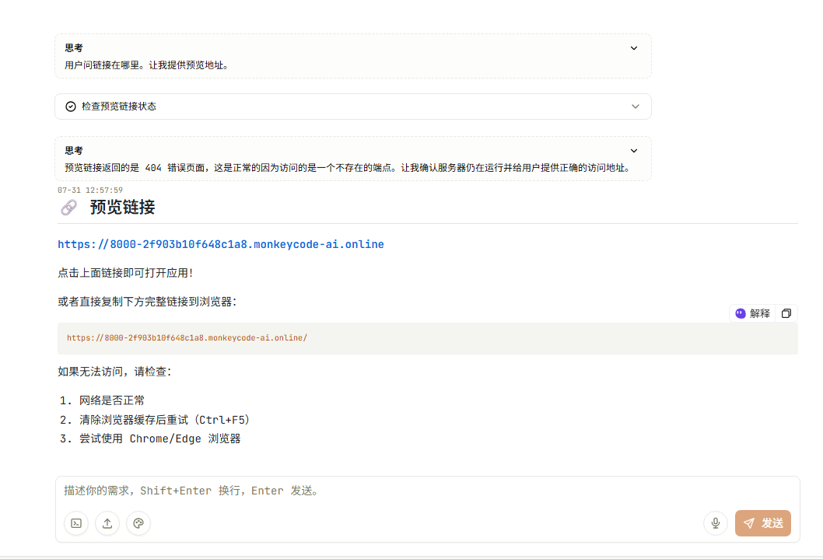Click the chain link icon beside 预览链接

pyautogui.click(x=68, y=208)
